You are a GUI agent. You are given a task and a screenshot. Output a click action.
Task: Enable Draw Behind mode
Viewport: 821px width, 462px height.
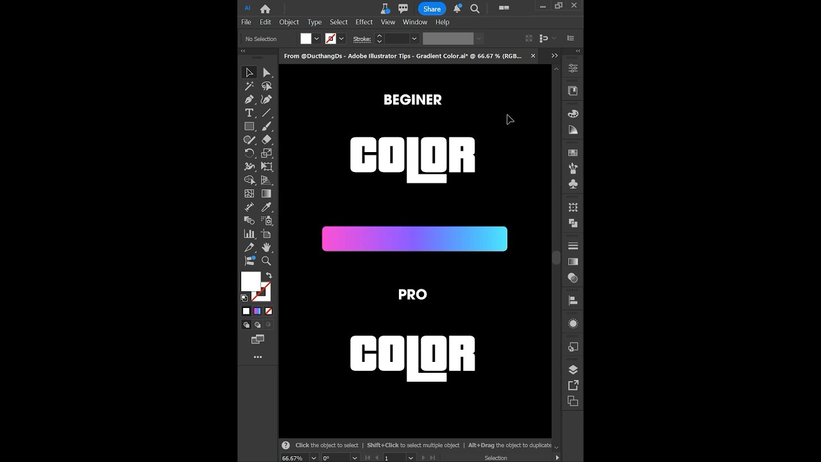pos(257,325)
